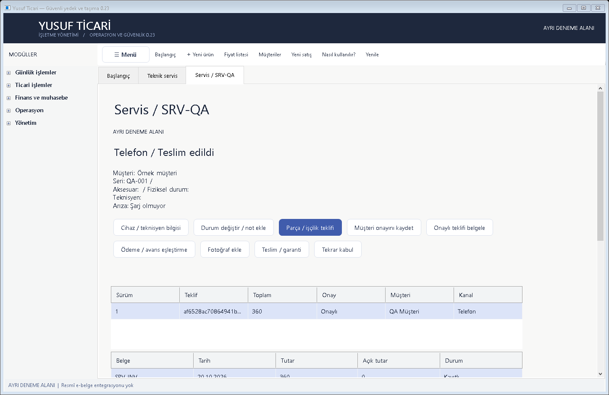
Task: Click Onaylı teklifi belgele button
Action: pyautogui.click(x=459, y=228)
